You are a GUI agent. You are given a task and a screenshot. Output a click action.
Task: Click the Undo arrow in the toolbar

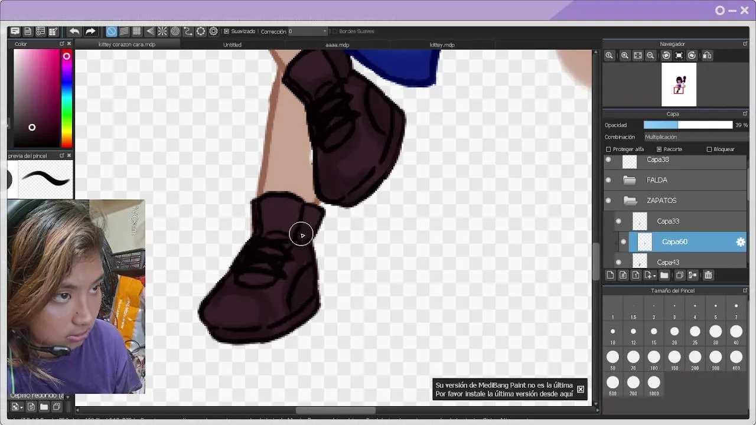pyautogui.click(x=74, y=31)
